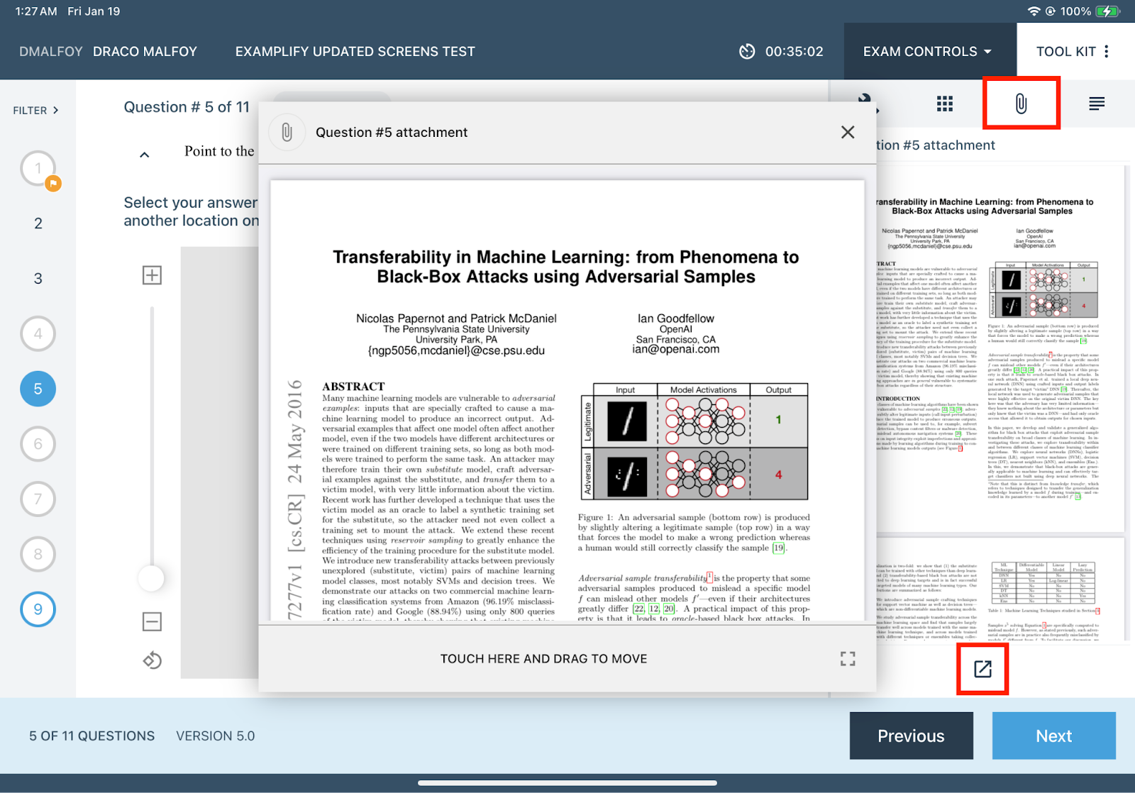Screen dimensions: 1135x793
Task: Click the first page thumbnail in side panel
Action: pos(1000,348)
